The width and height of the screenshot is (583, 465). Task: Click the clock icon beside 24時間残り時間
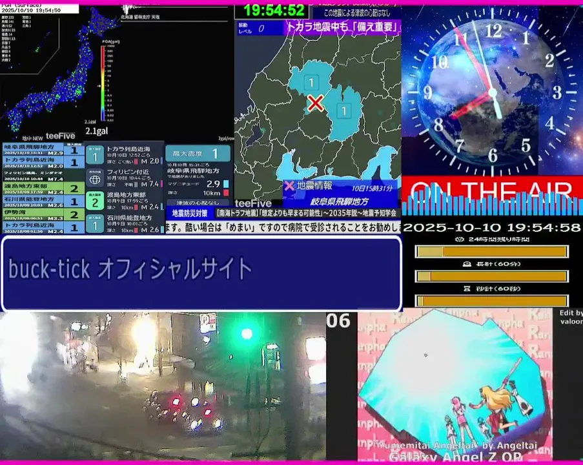[x=460, y=239]
